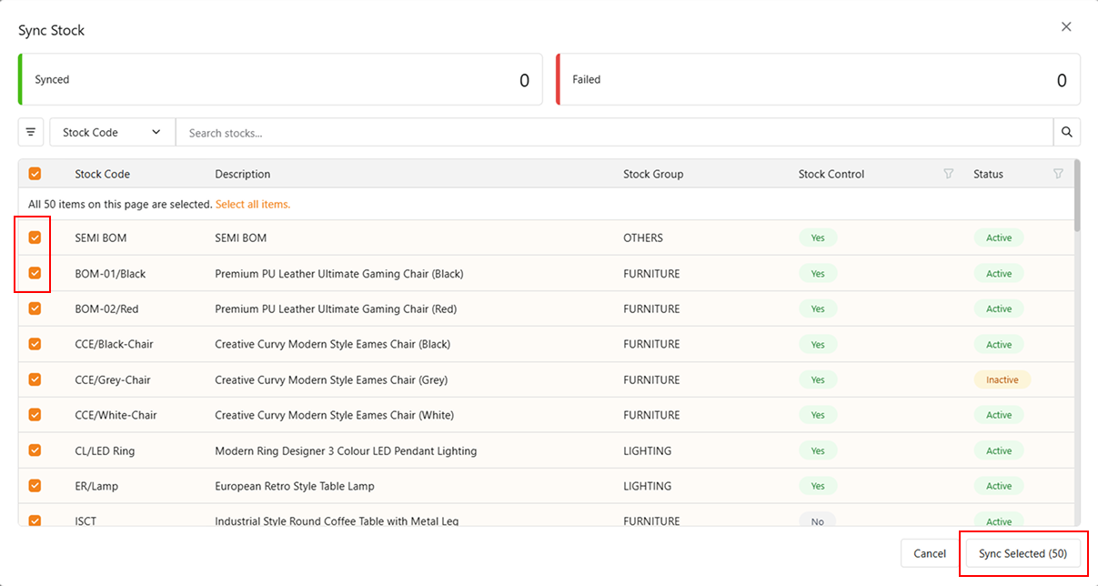Click the description "European Retro Style Table Lamp"
The height and width of the screenshot is (586, 1098).
click(295, 486)
